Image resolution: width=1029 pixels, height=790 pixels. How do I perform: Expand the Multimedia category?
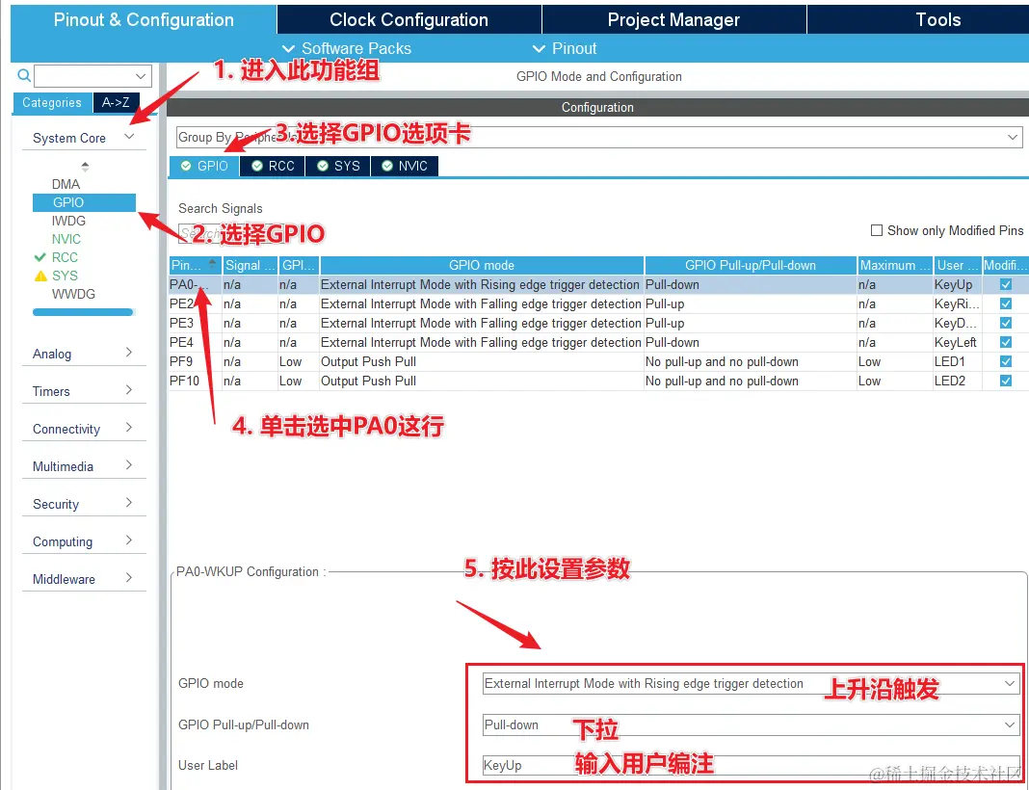pyautogui.click(x=129, y=464)
